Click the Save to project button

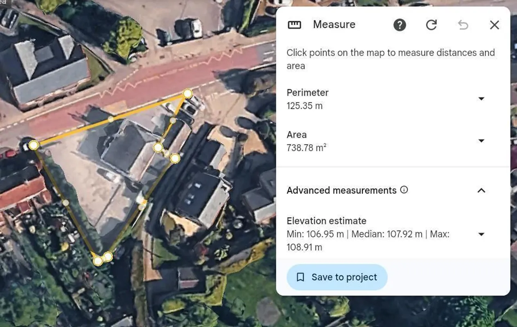point(337,277)
